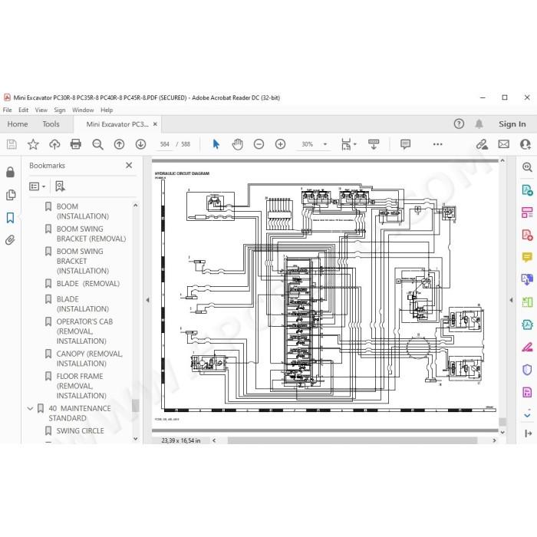The height and width of the screenshot is (537, 537).
Task: Open the Help menu
Action: (107, 110)
